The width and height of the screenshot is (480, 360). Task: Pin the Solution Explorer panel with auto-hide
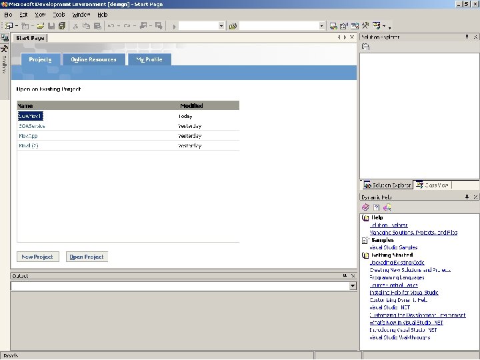click(x=467, y=37)
